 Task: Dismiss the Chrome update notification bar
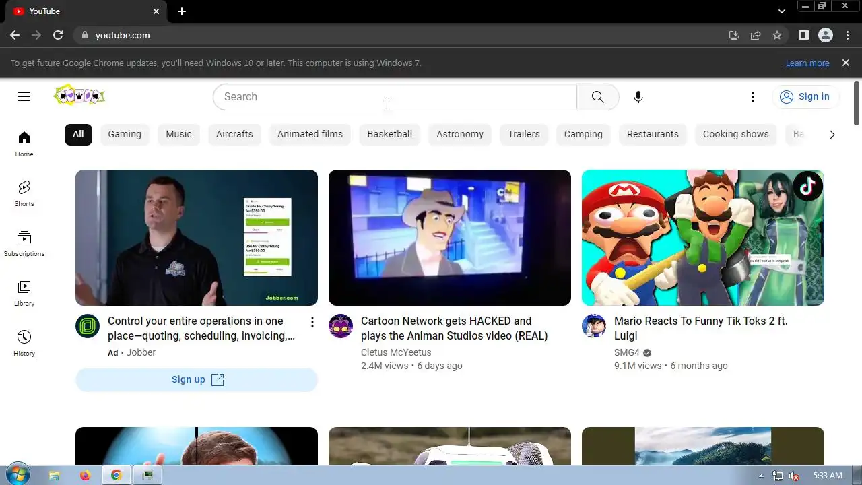[846, 63]
